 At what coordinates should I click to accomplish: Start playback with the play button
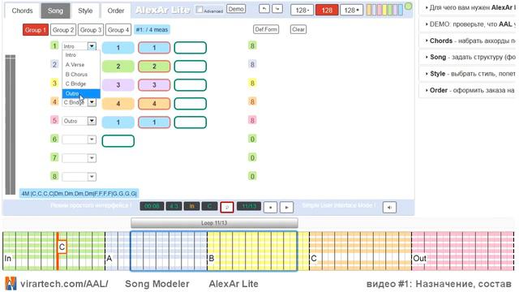(x=286, y=208)
